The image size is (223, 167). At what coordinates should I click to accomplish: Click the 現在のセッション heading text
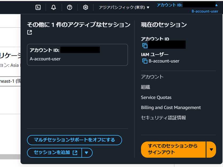tap(164, 25)
